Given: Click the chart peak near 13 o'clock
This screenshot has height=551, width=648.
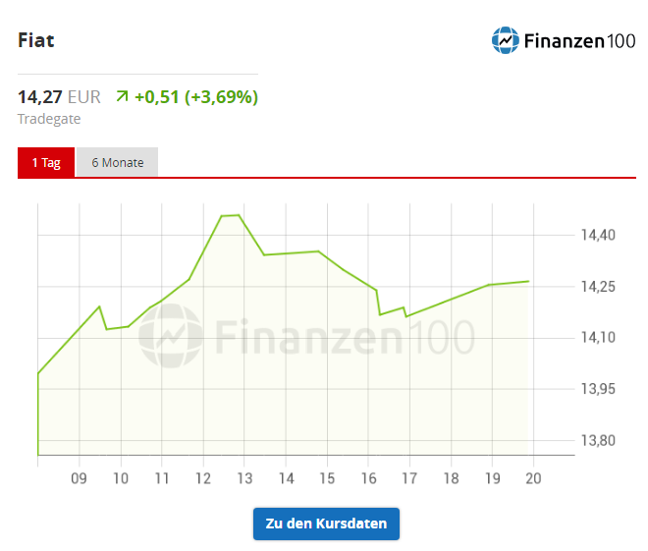Looking at the screenshot, I should (232, 215).
